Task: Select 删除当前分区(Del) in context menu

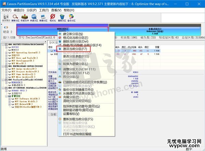Action: (x=86, y=41)
